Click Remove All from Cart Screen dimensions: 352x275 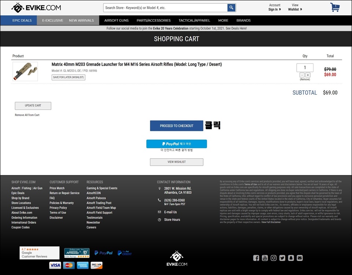click(27, 115)
